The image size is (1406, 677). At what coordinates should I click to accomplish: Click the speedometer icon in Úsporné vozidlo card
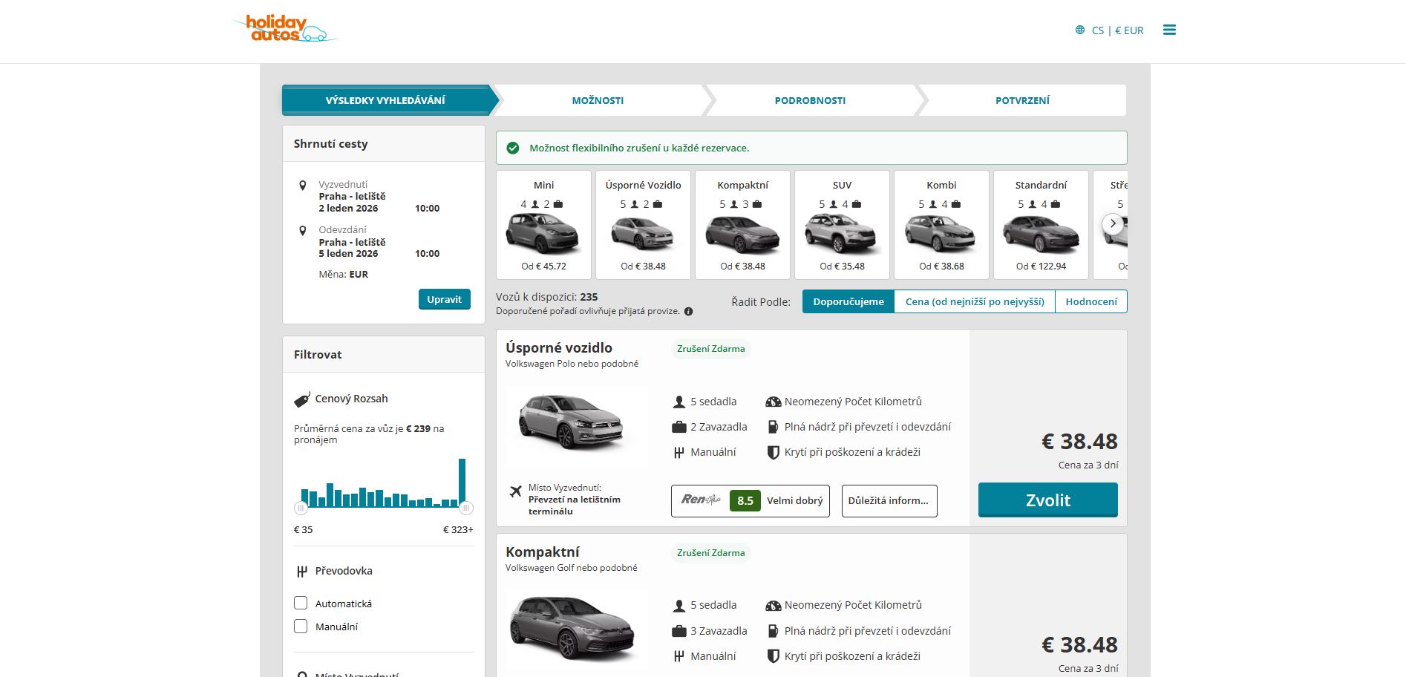[x=773, y=402]
